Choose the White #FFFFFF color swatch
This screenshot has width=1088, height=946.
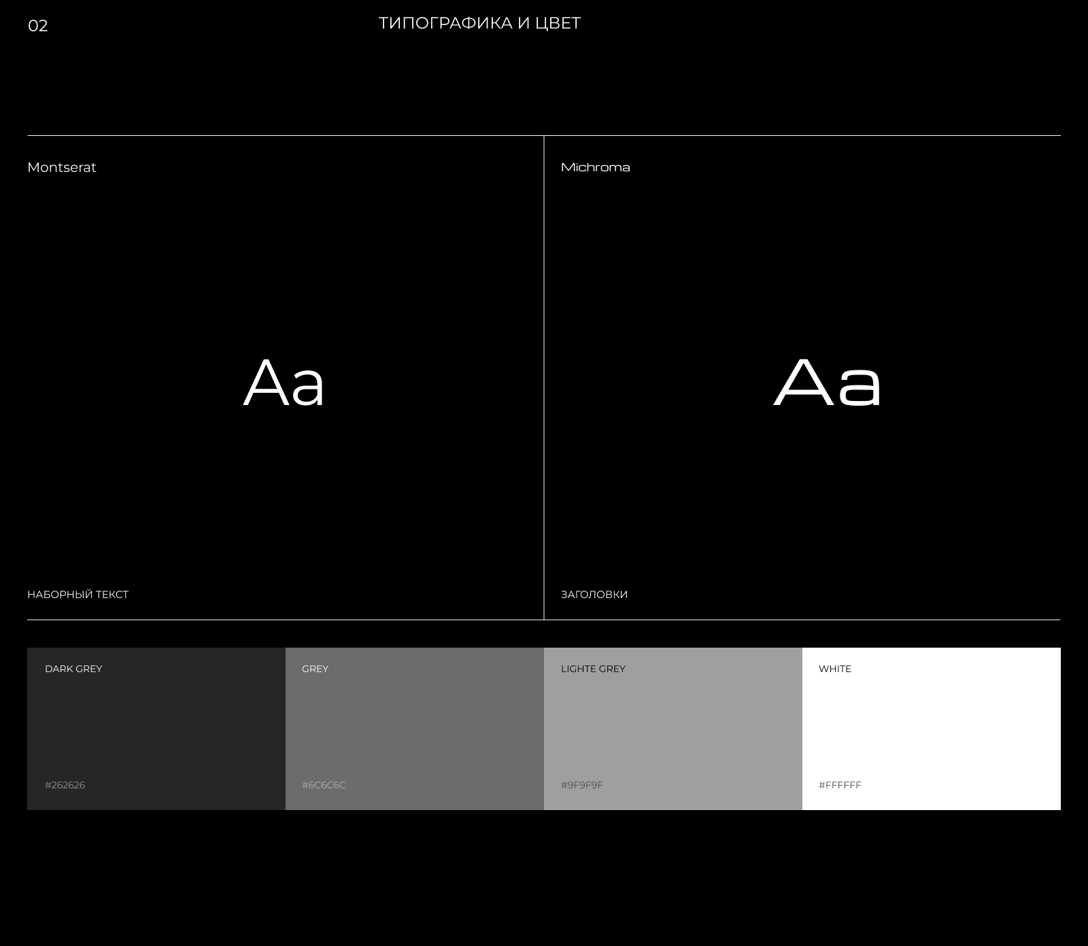click(x=932, y=729)
